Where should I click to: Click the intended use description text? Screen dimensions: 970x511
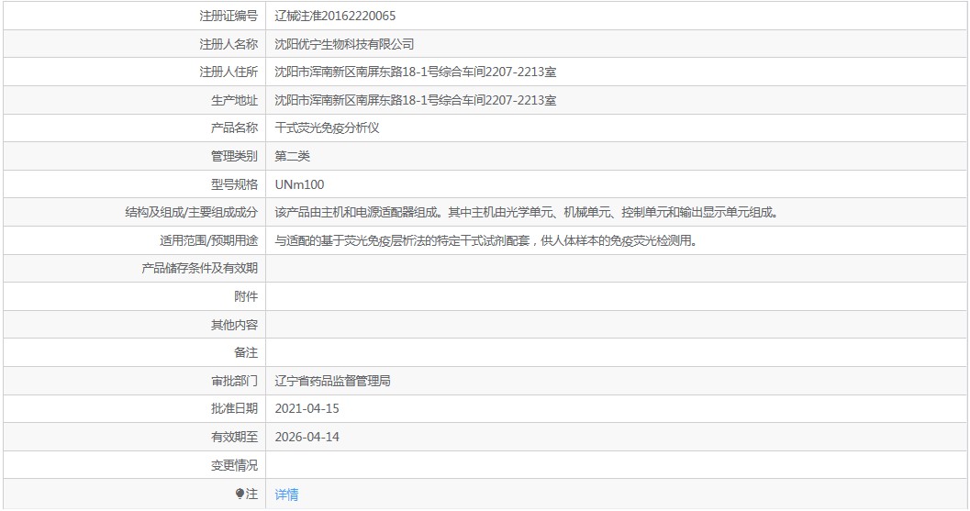tap(486, 240)
